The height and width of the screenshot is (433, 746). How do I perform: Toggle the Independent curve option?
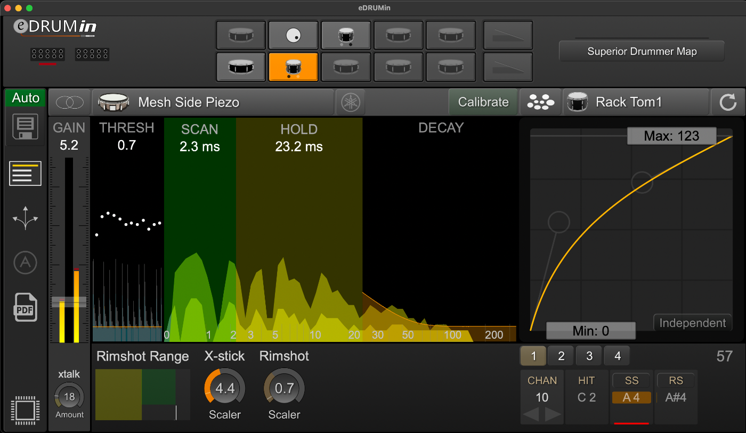(692, 323)
